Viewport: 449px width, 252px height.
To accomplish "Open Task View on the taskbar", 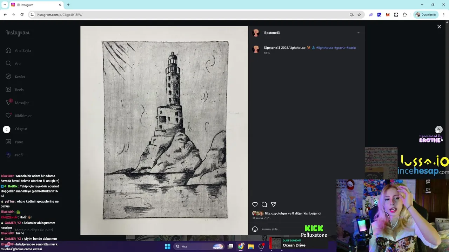I will pos(230,246).
